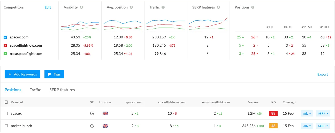
Task: Click the Visibility trend chart
Action: coord(80,26)
